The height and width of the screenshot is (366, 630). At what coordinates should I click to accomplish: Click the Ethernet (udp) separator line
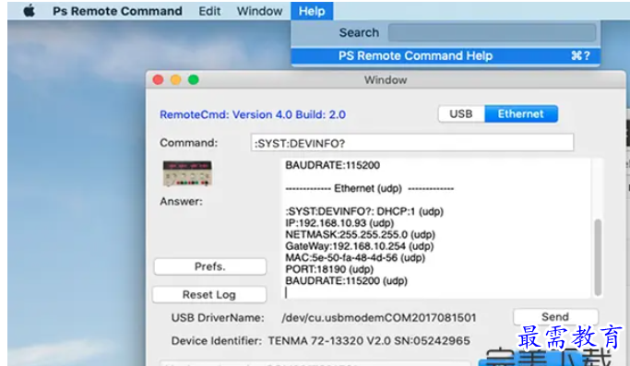click(369, 188)
